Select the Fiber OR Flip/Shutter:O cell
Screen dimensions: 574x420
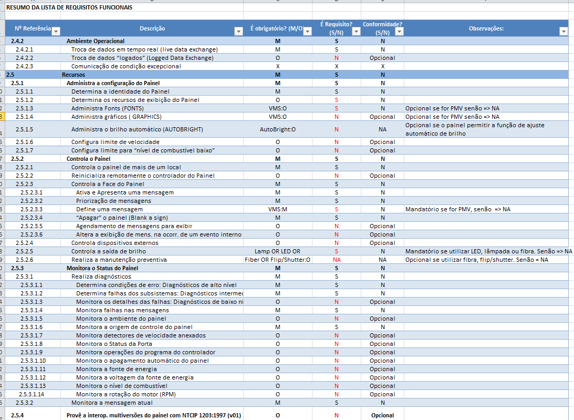(277, 260)
